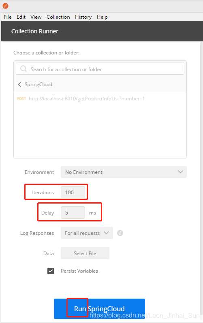Go back using SpringCloud chevron
The image size is (203, 323).
click(x=19, y=85)
